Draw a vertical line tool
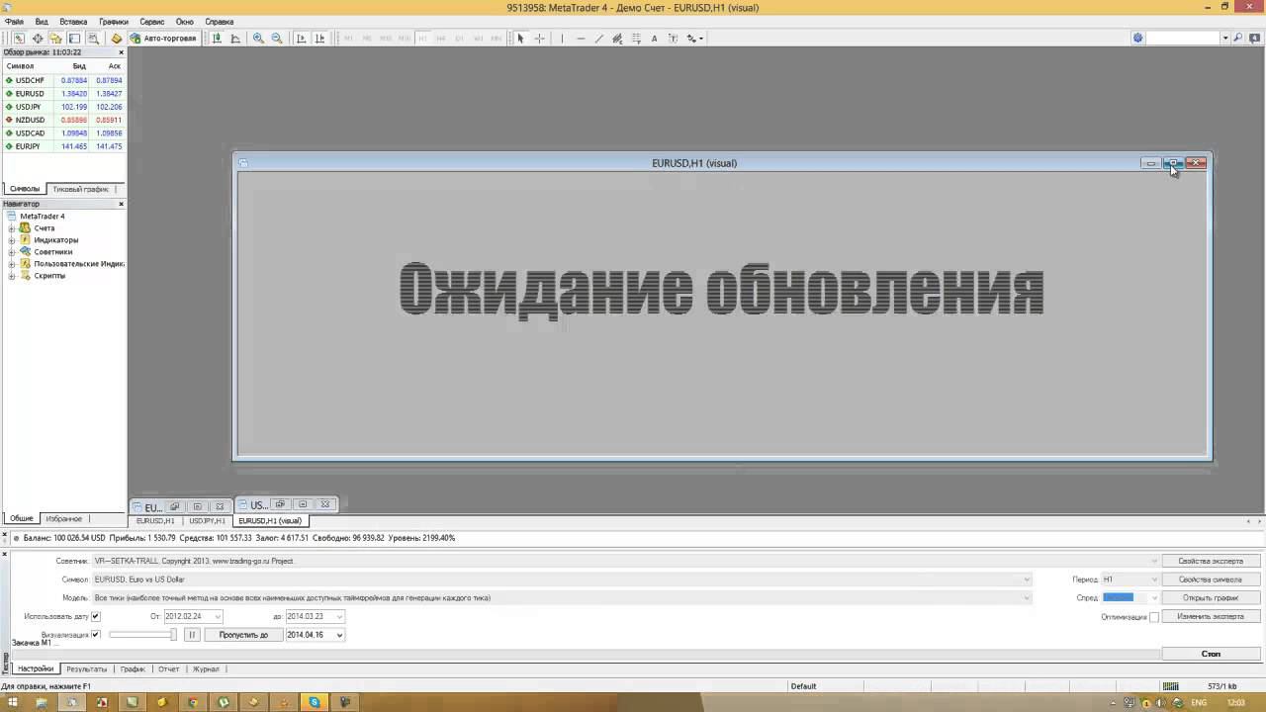The height and width of the screenshot is (712, 1266). (x=562, y=39)
